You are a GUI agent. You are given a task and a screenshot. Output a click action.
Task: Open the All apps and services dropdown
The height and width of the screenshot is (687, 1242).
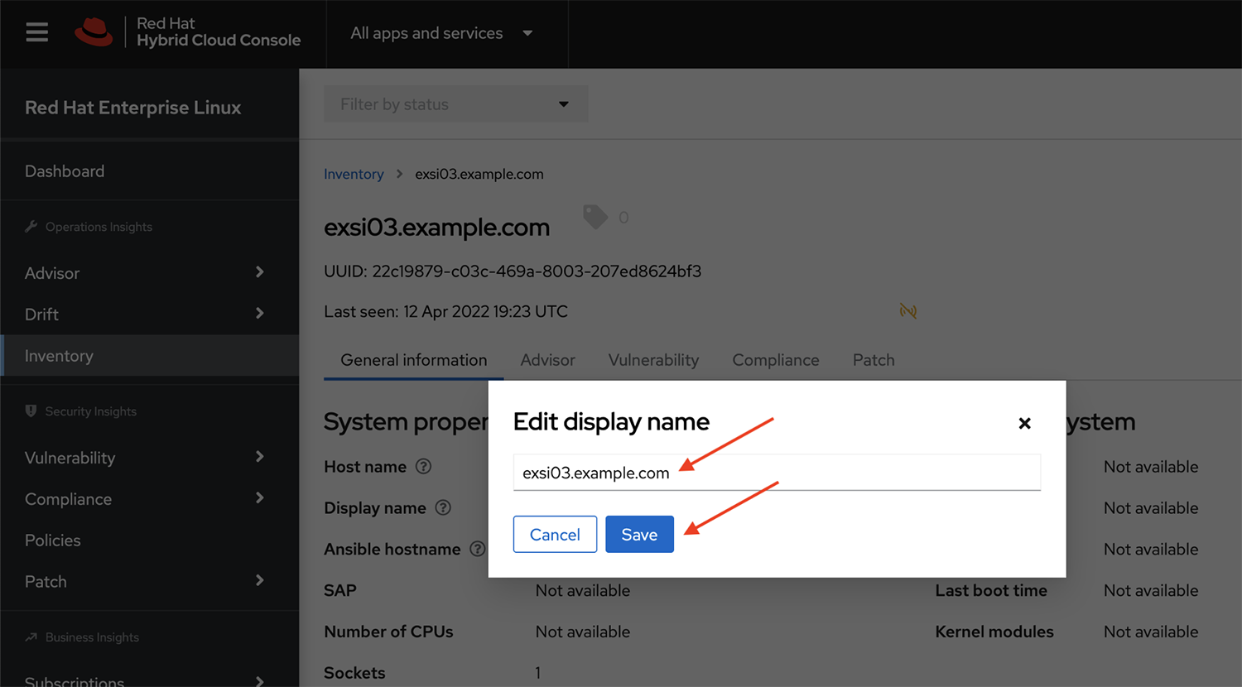coord(441,33)
